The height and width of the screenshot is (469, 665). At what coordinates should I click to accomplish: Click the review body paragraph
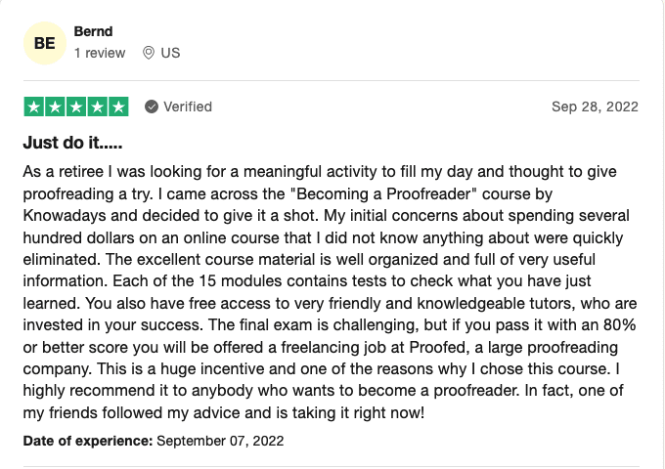330,292
